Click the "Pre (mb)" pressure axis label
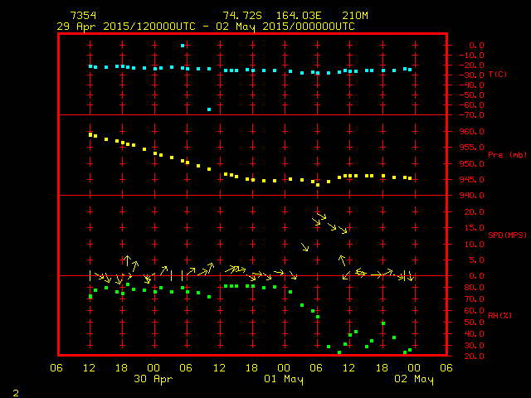This screenshot has height=398, width=531. [x=507, y=155]
